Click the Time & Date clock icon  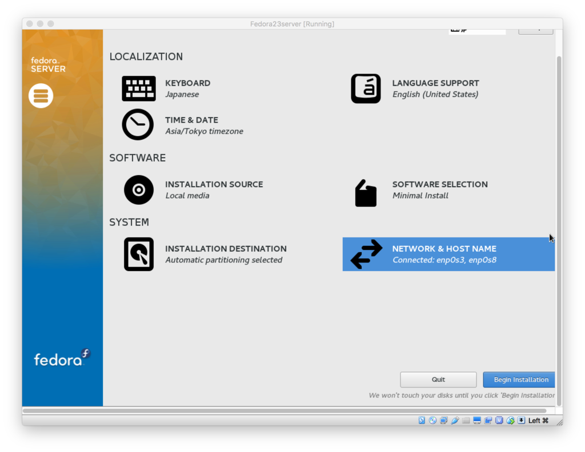point(138,124)
